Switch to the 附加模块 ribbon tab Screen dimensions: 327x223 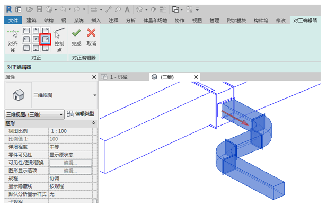click(x=236, y=20)
